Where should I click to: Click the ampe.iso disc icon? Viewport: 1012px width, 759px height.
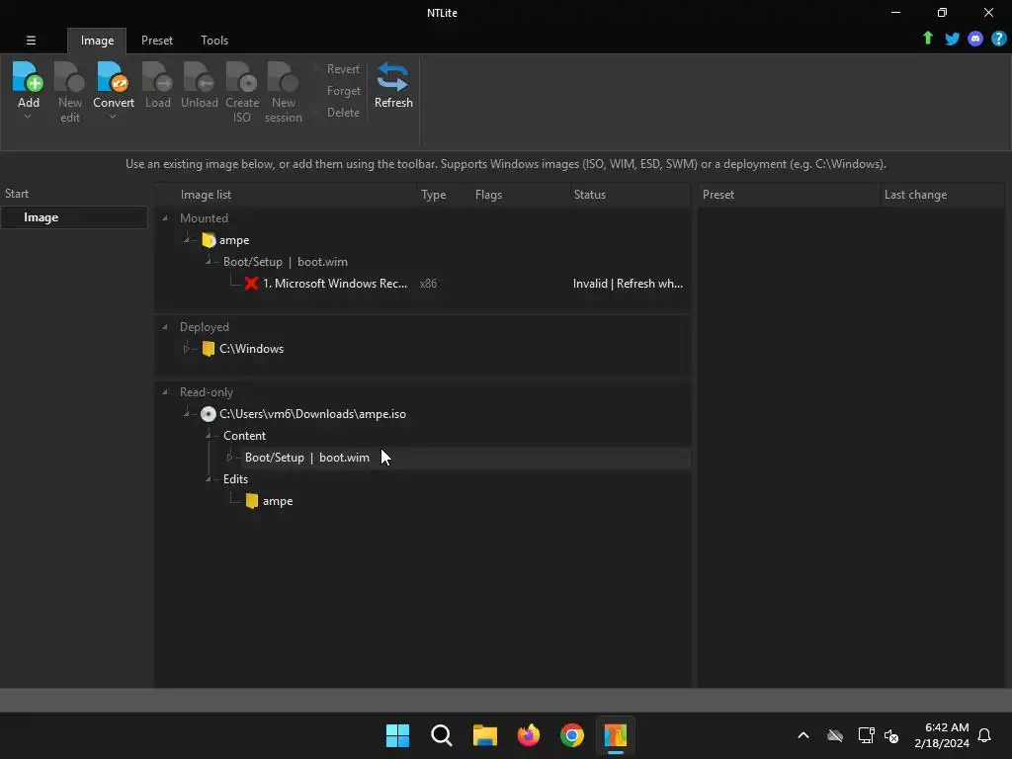208,414
